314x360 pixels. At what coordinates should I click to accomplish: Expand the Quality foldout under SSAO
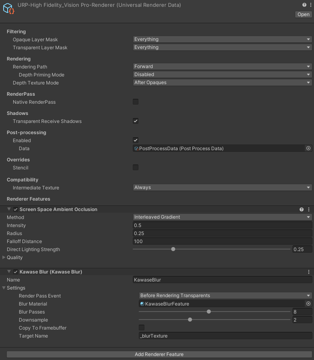click(4, 257)
